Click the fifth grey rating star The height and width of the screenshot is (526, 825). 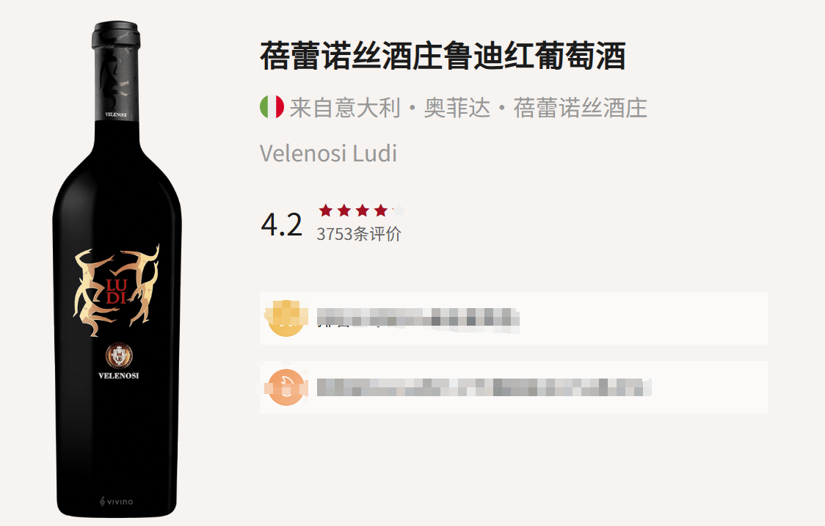tap(399, 211)
